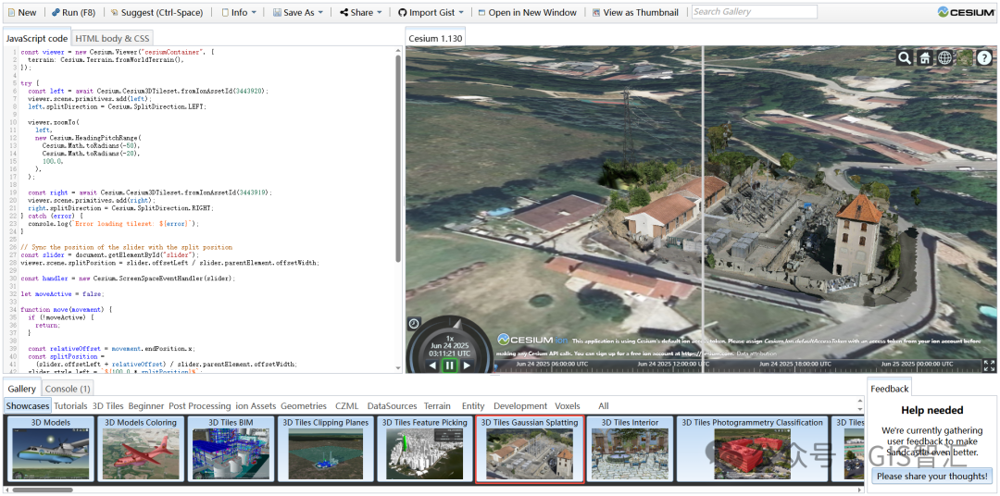Play animation forward
Screen dimensions: 1000x496
(468, 366)
